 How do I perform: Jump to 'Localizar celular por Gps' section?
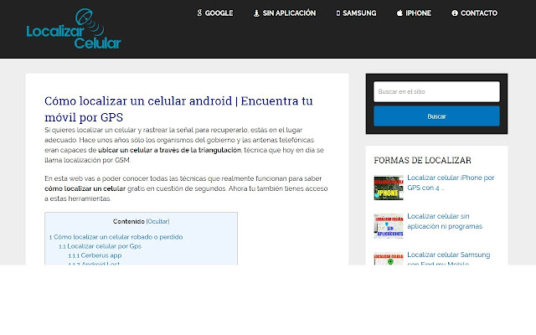pos(100,246)
